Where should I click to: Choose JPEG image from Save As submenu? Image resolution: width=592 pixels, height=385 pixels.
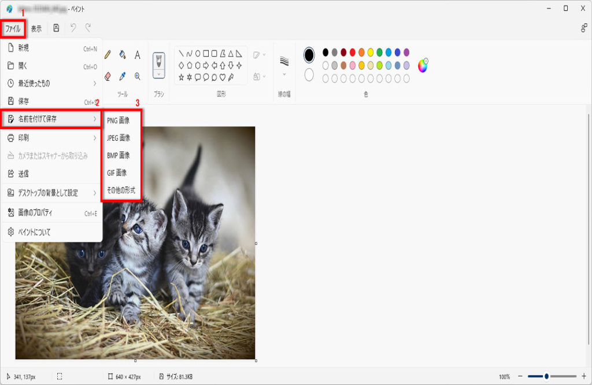(119, 138)
